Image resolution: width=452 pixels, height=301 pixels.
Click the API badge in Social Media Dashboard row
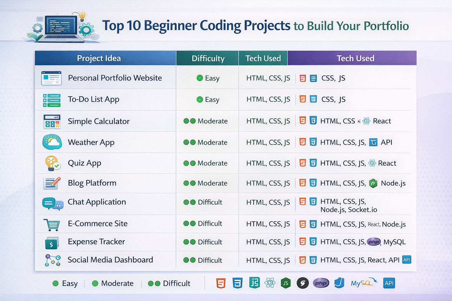tap(407, 260)
